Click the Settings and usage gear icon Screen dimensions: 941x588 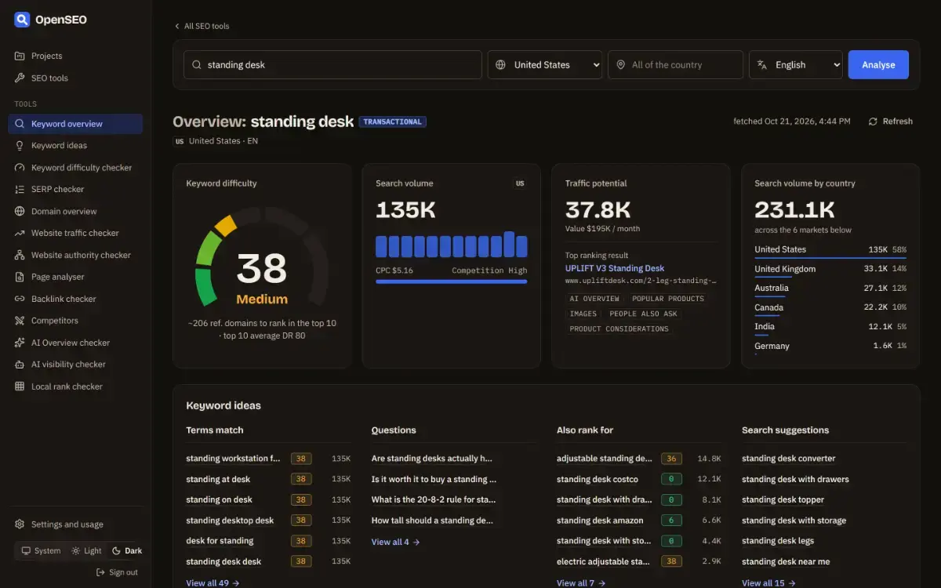tap(20, 524)
